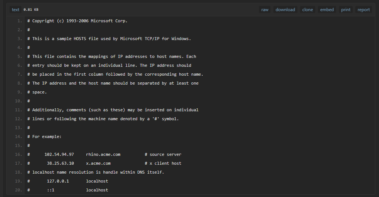Viewport: 379px width, 197px height.
Task: Click the rhino.acme.com host name
Action: 103,154
